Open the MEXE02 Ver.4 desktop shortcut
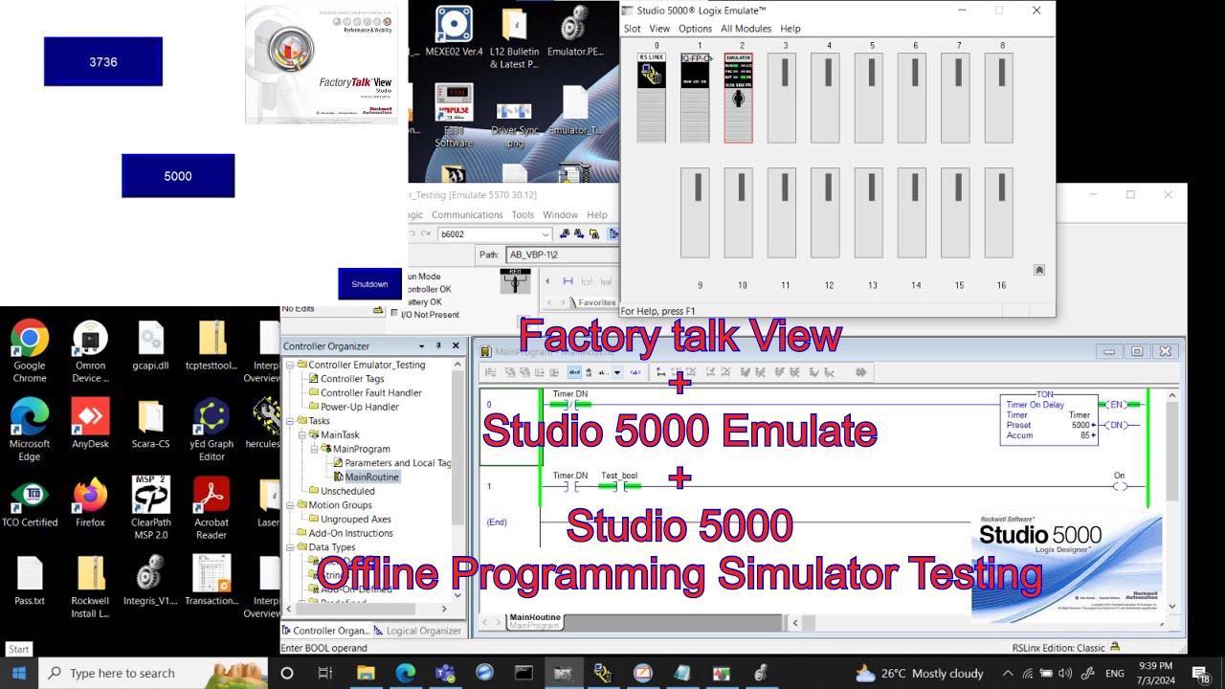The image size is (1225, 689). [455, 32]
